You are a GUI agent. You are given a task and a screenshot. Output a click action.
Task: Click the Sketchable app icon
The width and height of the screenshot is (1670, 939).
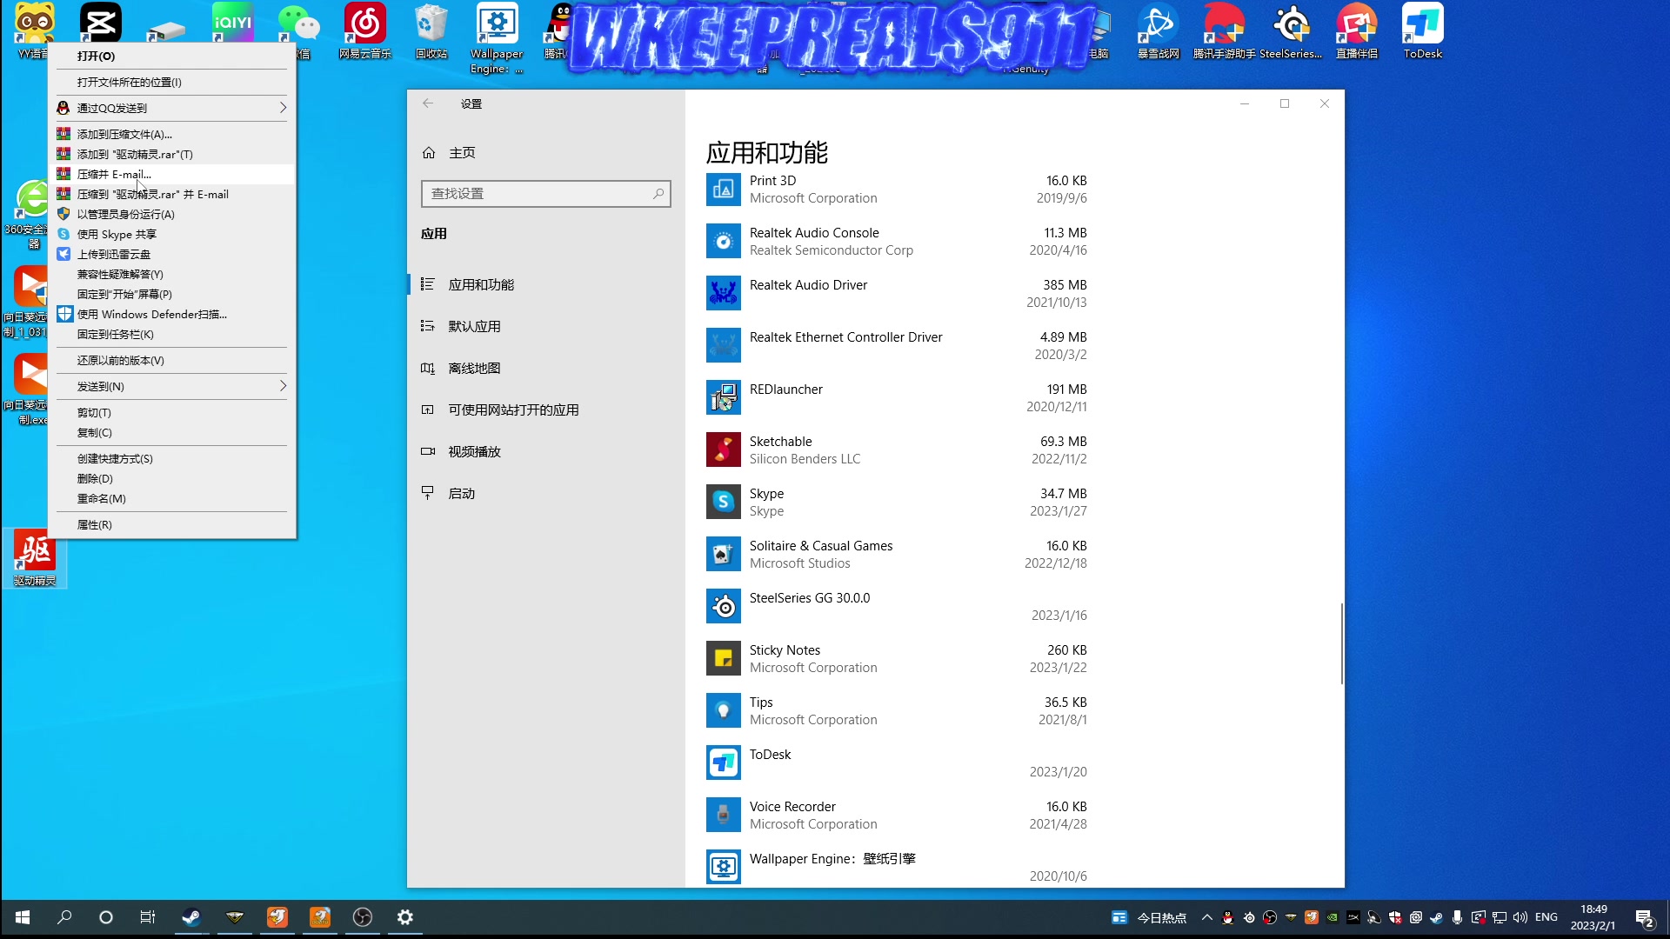tap(723, 450)
